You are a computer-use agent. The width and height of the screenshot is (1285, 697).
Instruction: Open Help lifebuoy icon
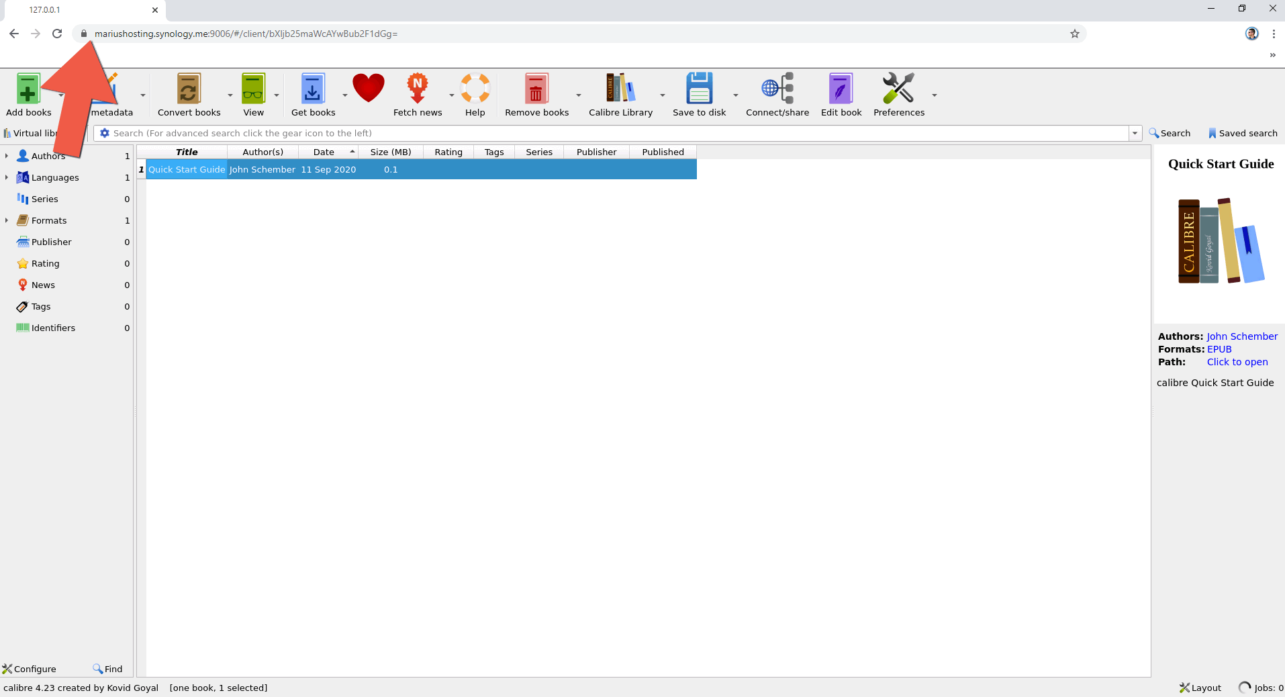[475, 89]
